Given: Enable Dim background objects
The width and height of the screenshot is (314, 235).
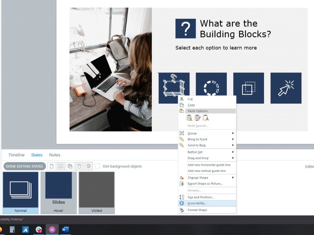Looking at the screenshot, I should [x=98, y=166].
